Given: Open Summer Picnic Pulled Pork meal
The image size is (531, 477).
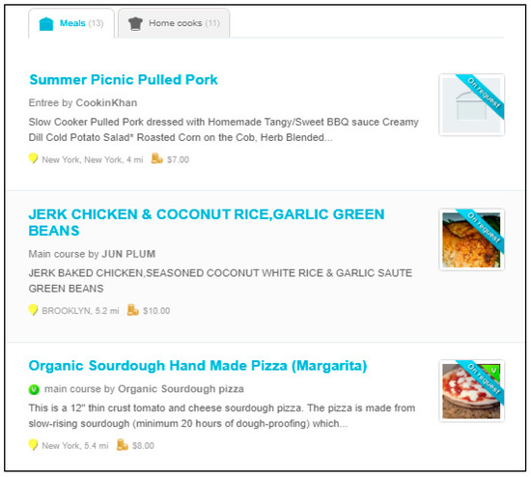Looking at the screenshot, I should (124, 80).
